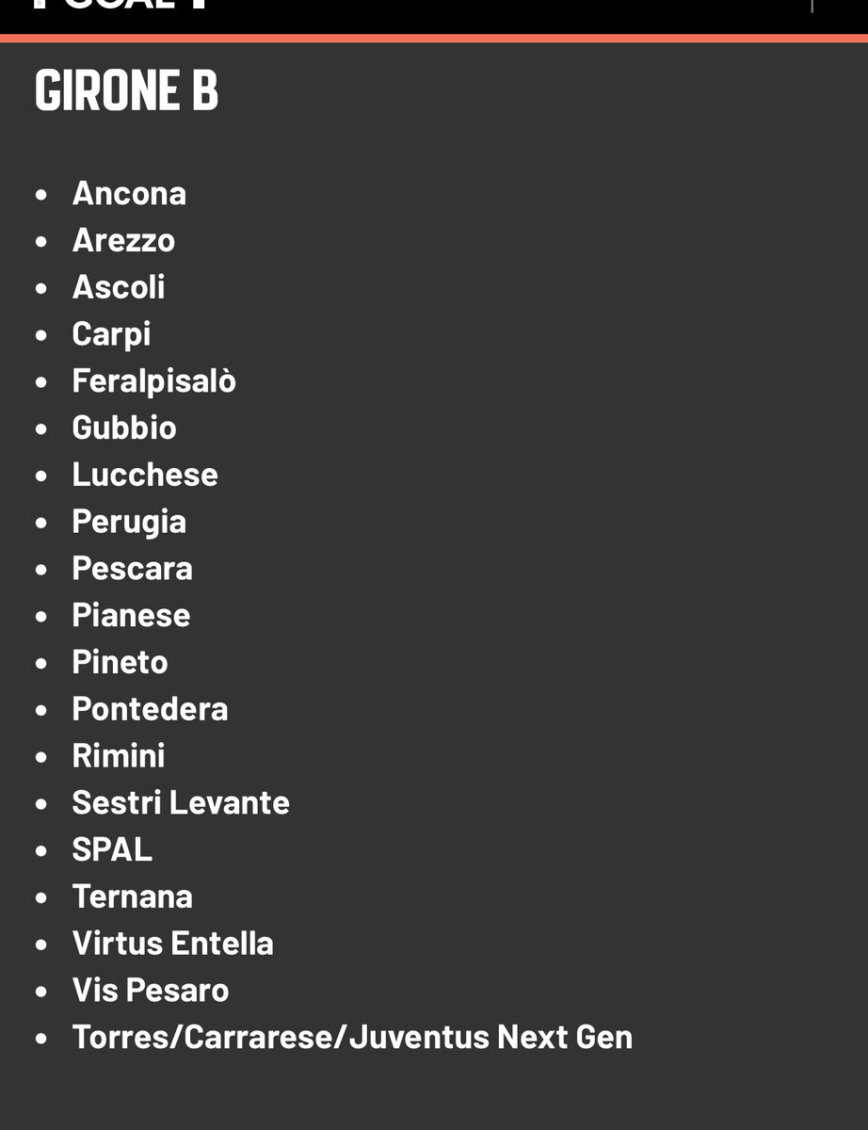The image size is (868, 1130).
Task: Click the Carpi team name
Action: (x=111, y=334)
